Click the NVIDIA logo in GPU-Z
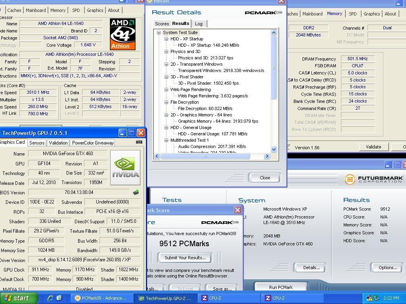The image size is (406, 304). [125, 168]
